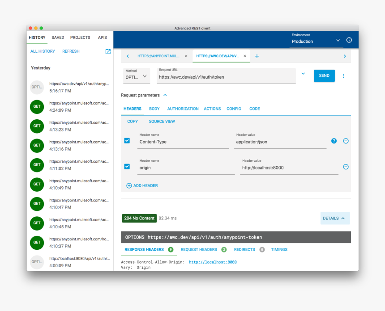Switch to the Authorization tab
Screen dimensions: 385x311
click(183, 109)
